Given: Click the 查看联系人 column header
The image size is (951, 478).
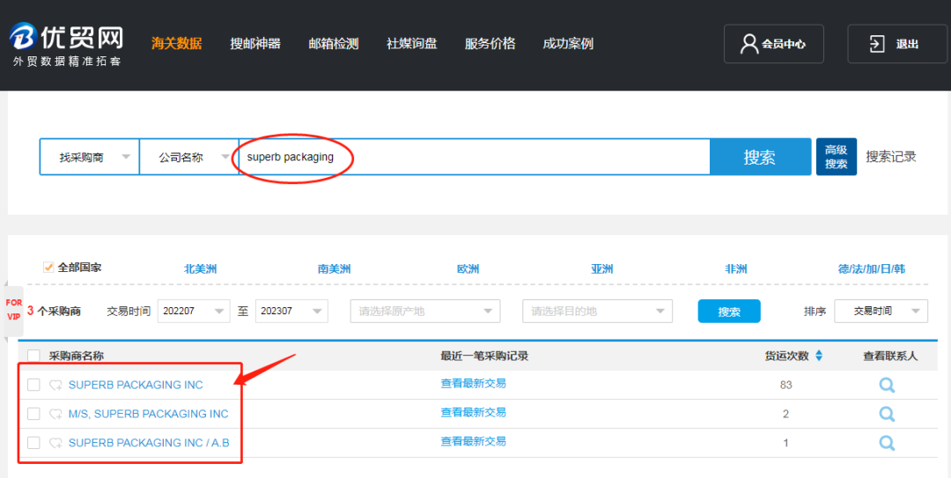Looking at the screenshot, I should [890, 356].
